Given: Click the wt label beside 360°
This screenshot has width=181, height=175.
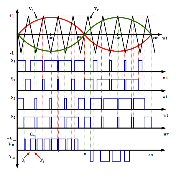Looking at the screenshot, I should click(x=165, y=38).
